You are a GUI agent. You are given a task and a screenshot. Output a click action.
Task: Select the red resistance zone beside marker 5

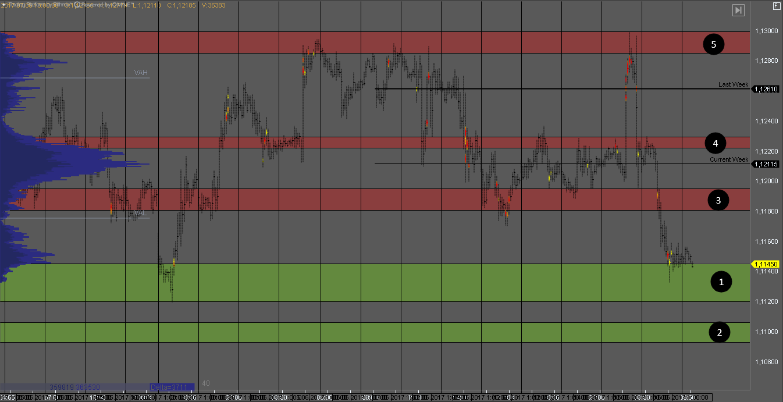(x=375, y=42)
